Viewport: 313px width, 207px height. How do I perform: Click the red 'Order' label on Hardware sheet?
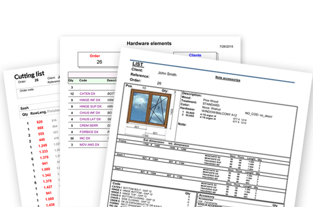95,56
